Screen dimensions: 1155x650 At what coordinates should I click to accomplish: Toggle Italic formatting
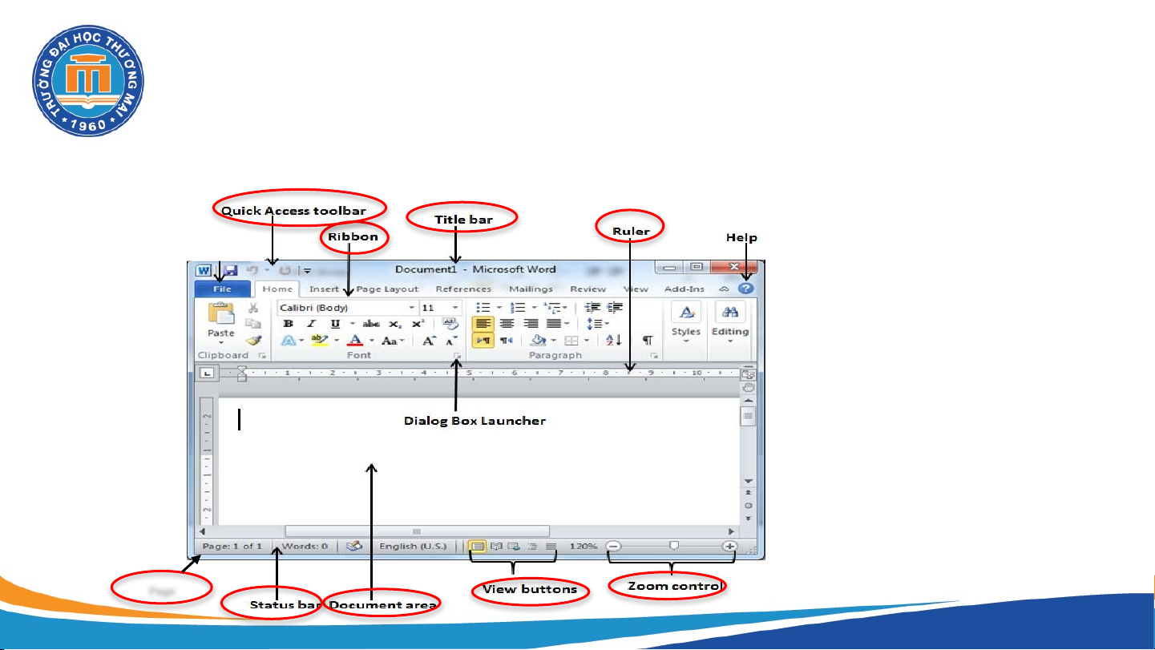[x=311, y=324]
